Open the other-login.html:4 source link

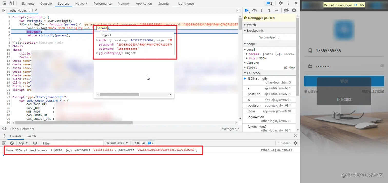[276, 150]
